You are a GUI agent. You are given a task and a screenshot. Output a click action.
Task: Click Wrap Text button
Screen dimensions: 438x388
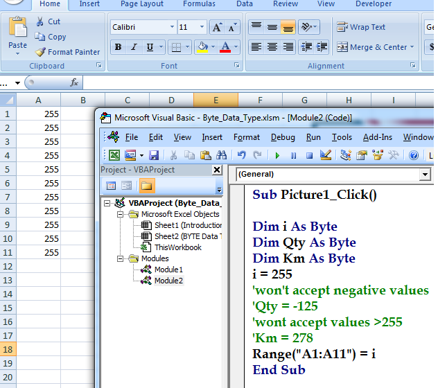click(361, 27)
